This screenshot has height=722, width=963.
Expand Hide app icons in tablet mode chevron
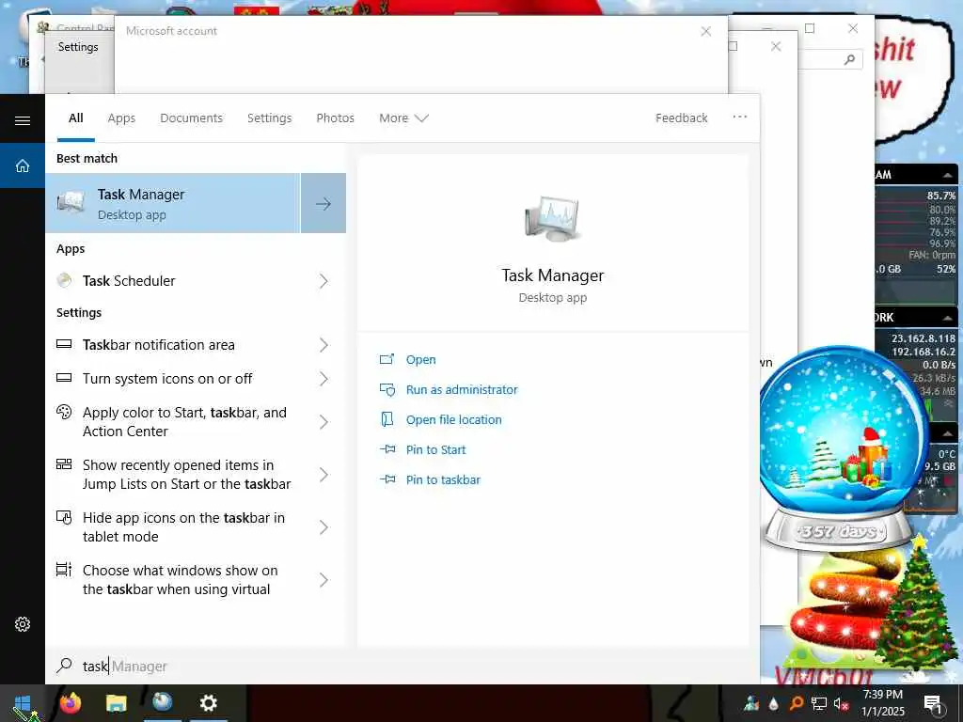[324, 527]
